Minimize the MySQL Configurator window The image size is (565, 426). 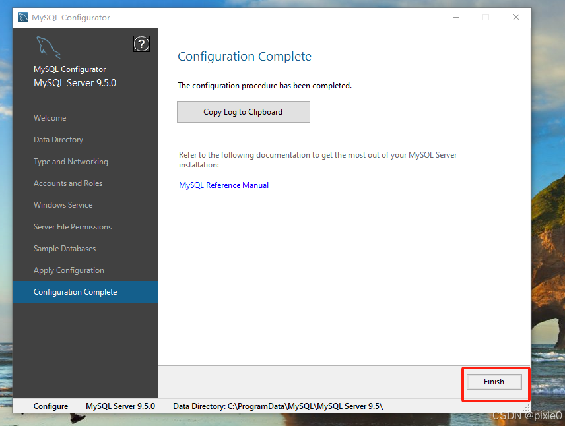pyautogui.click(x=456, y=17)
